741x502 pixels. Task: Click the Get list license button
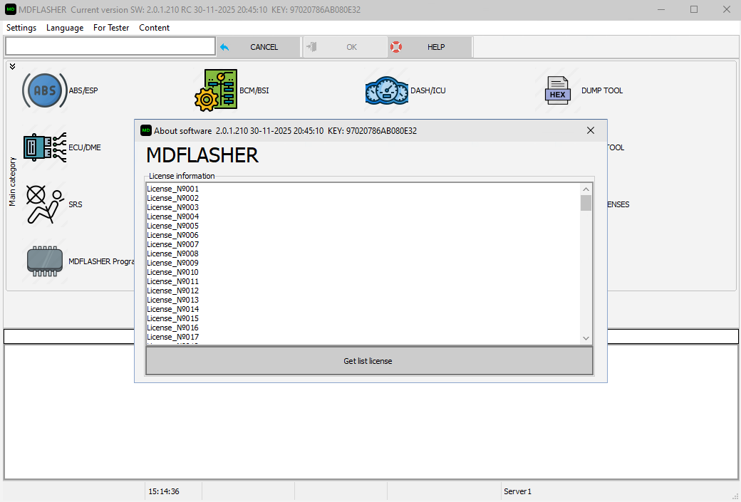[x=368, y=361]
